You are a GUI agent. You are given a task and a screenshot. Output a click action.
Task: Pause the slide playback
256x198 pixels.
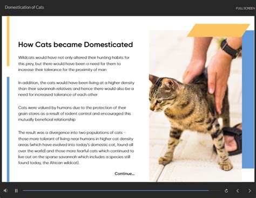[16, 191]
